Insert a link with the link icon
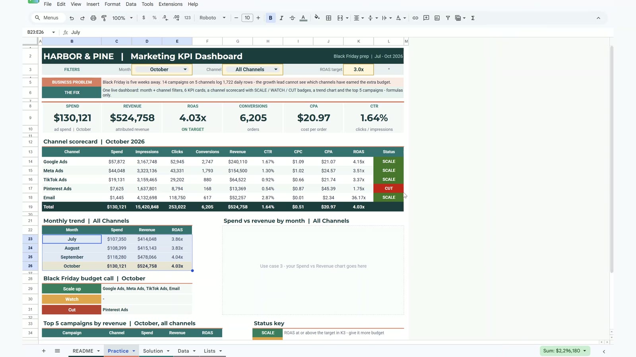The height and width of the screenshot is (357, 636). click(x=415, y=18)
